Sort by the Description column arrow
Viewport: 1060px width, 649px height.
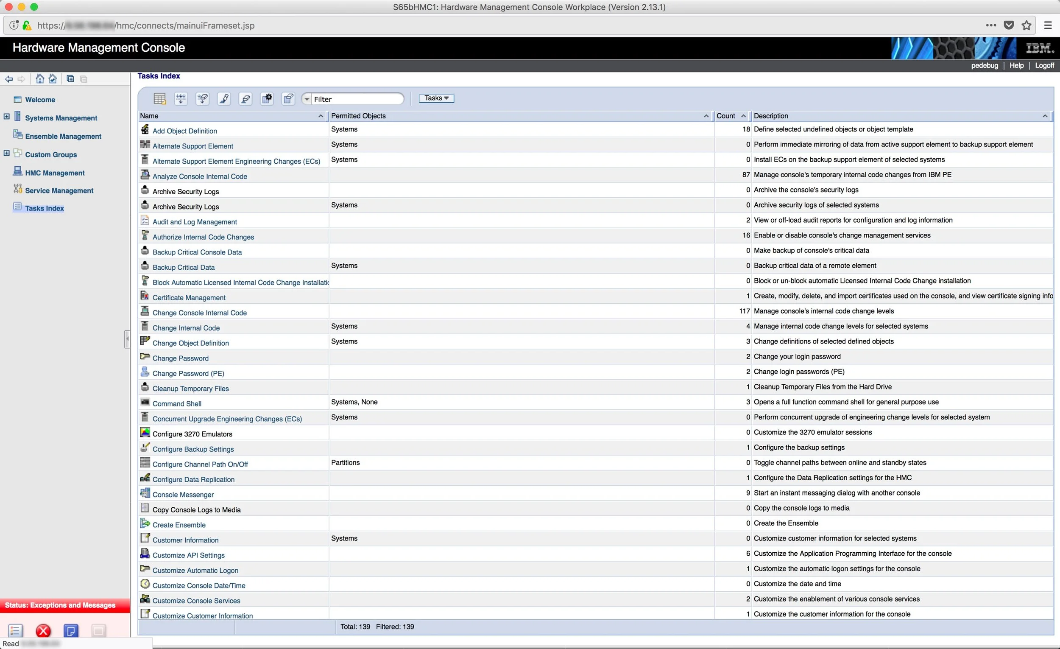[1045, 116]
